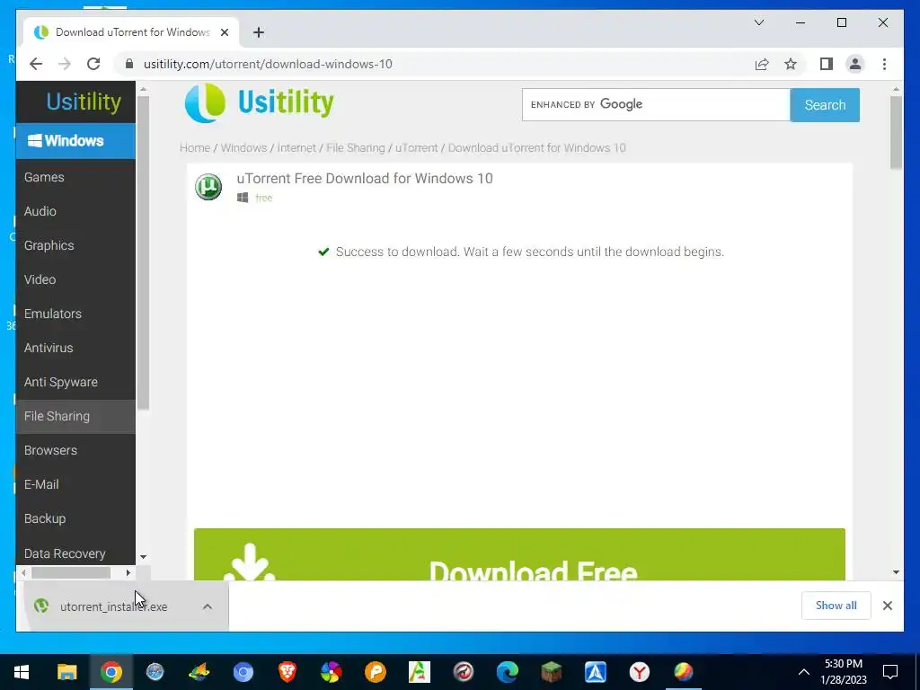Viewport: 920px width, 690px height.
Task: Click the Usitility title in the sidebar
Action: click(x=84, y=102)
